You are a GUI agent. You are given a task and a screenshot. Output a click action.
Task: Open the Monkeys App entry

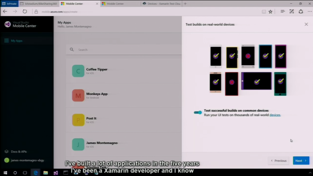coord(124,95)
